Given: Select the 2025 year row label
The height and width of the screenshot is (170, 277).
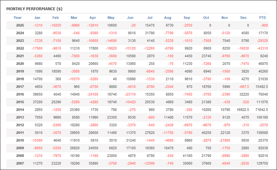Looking at the screenshot, I should (20, 25).
